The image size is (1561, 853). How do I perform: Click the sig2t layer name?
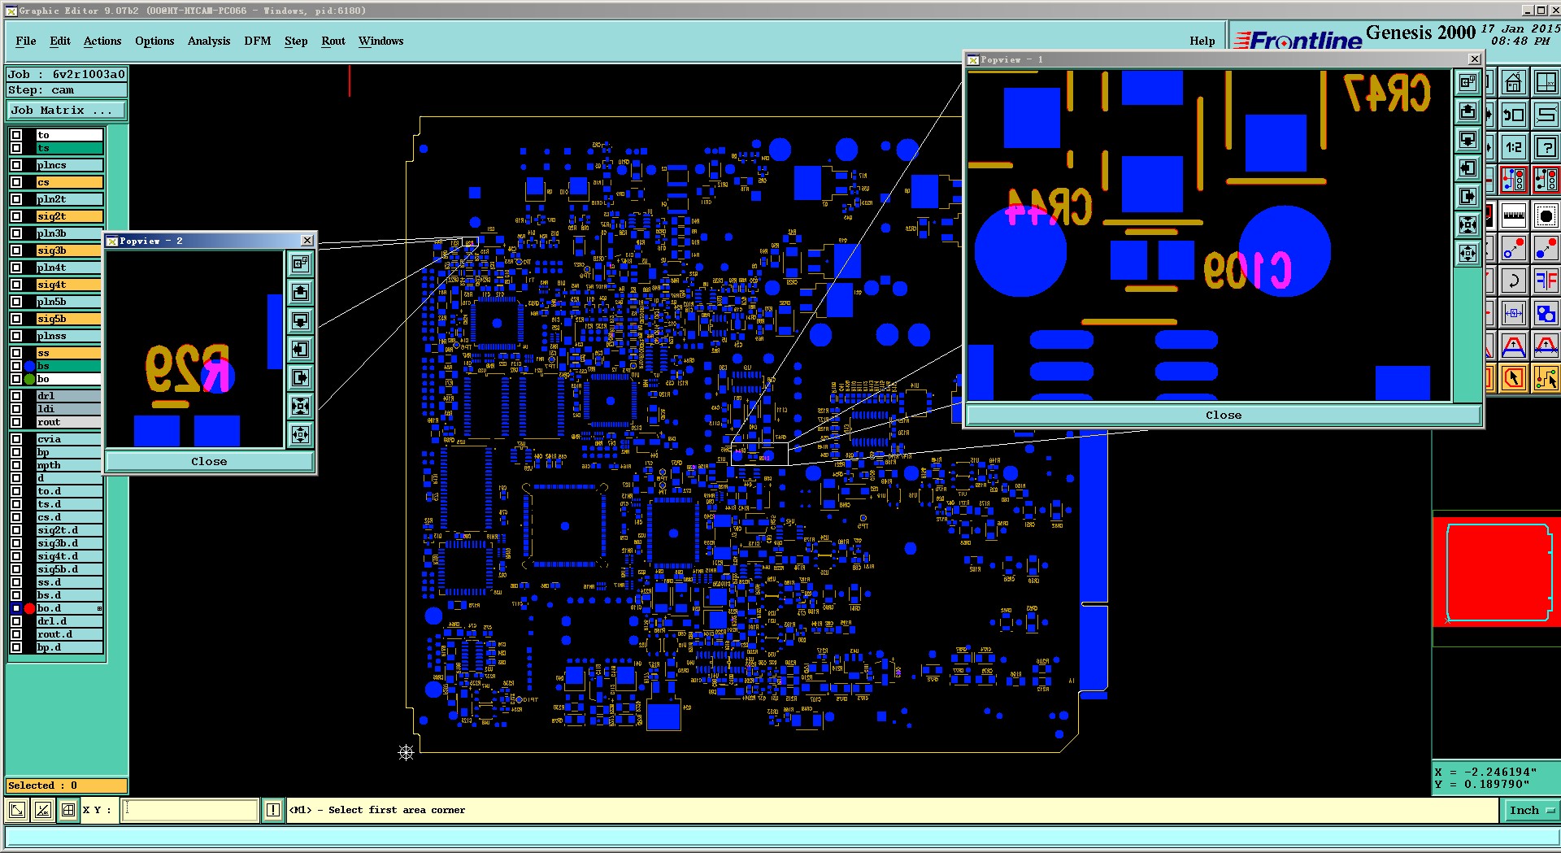point(69,216)
